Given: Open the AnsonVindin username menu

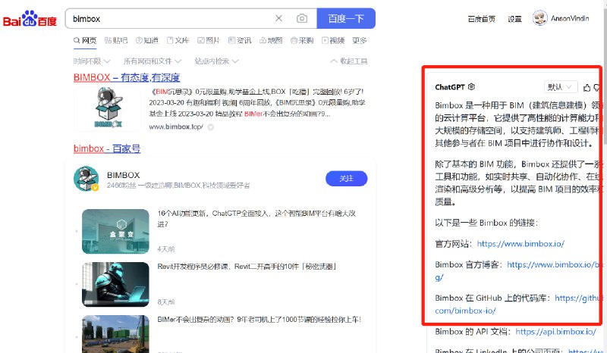Looking at the screenshot, I should pos(570,18).
